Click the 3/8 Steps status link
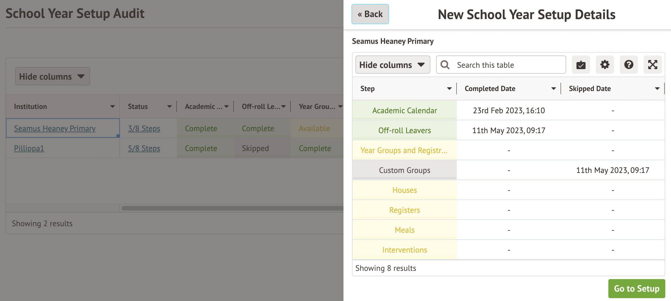The width and height of the screenshot is (671, 301). coord(144,129)
